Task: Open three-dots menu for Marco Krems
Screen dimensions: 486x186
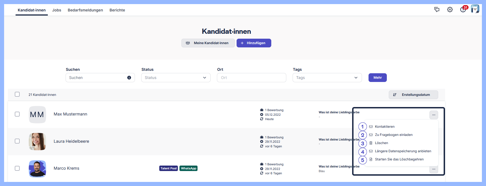Action: pyautogui.click(x=434, y=169)
